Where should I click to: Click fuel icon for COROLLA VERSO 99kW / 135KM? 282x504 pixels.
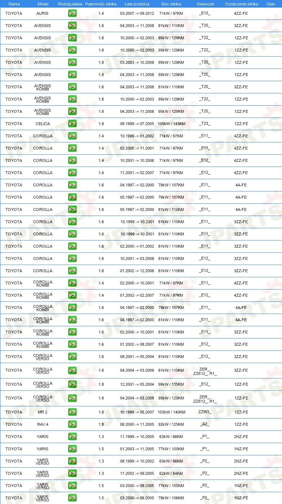pos(72,384)
